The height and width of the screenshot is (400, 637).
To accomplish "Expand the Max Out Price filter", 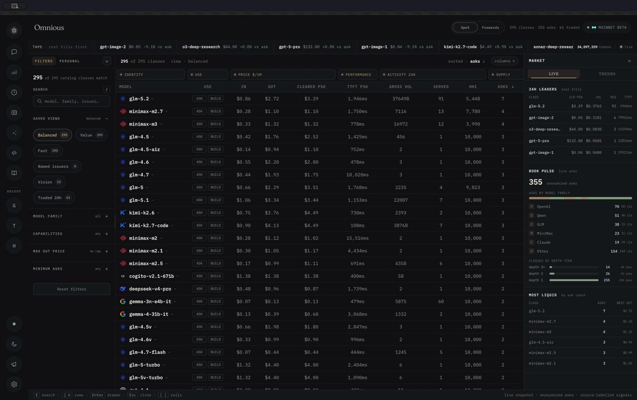I will point(107,251).
